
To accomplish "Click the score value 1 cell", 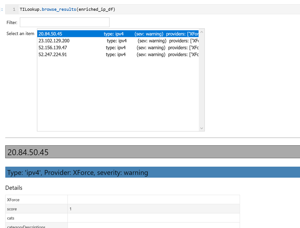I will pos(153,209).
